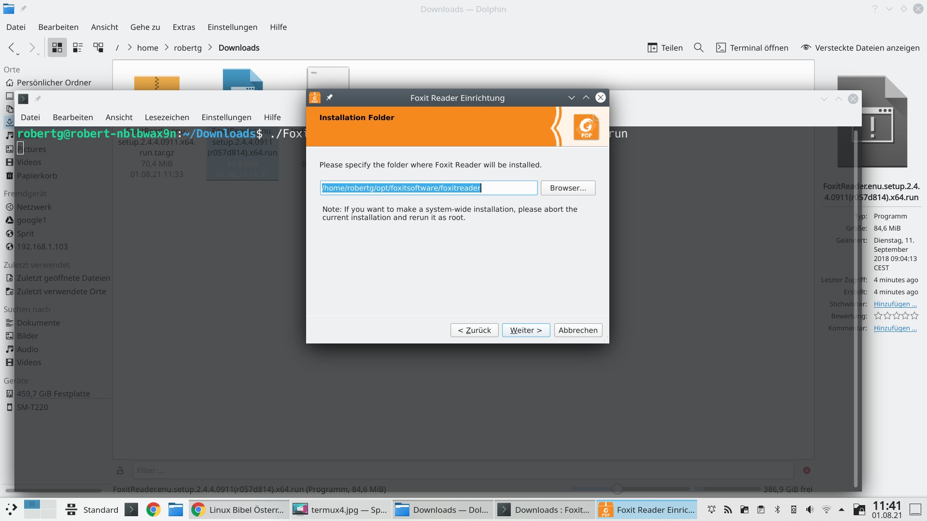The height and width of the screenshot is (521, 927).
Task: Open a terminal from Dolphin's toolbar
Action: pyautogui.click(x=752, y=47)
